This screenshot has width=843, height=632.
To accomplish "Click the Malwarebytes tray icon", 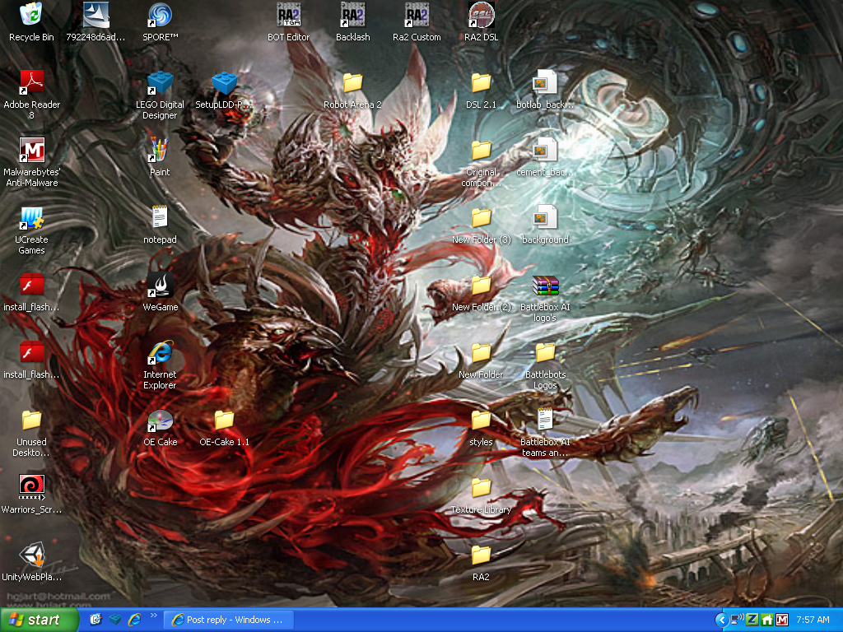I will point(781,620).
